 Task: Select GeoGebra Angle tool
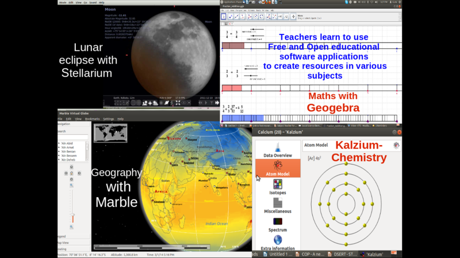tap(269, 17)
